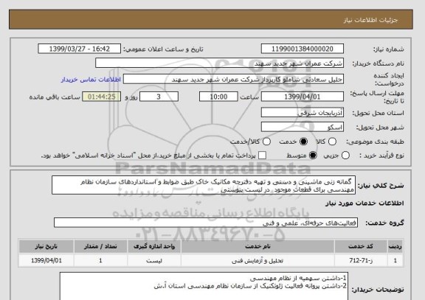This screenshot has width=425, height=300.
Task: Open the اطلاعات تماس خریدار link
Action: coord(91,80)
